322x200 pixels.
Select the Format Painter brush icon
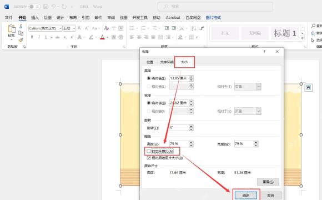[21, 40]
